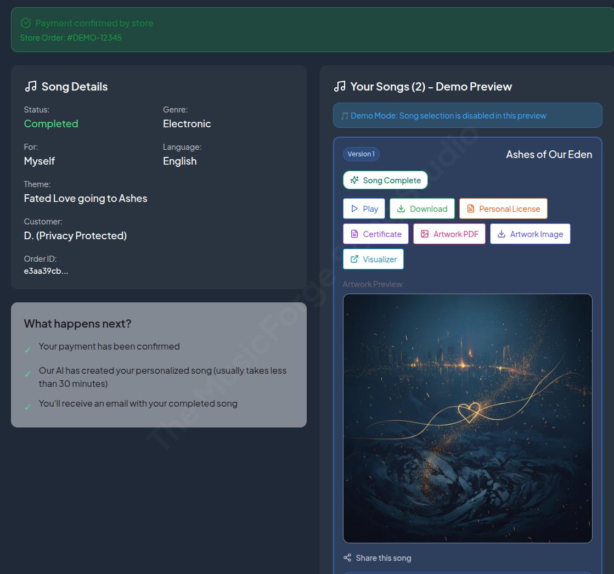Open the Artwork PDF

[449, 234]
